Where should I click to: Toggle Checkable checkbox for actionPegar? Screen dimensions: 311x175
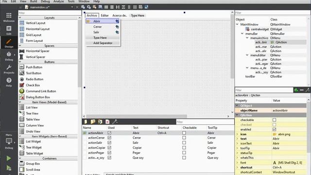(184, 153)
